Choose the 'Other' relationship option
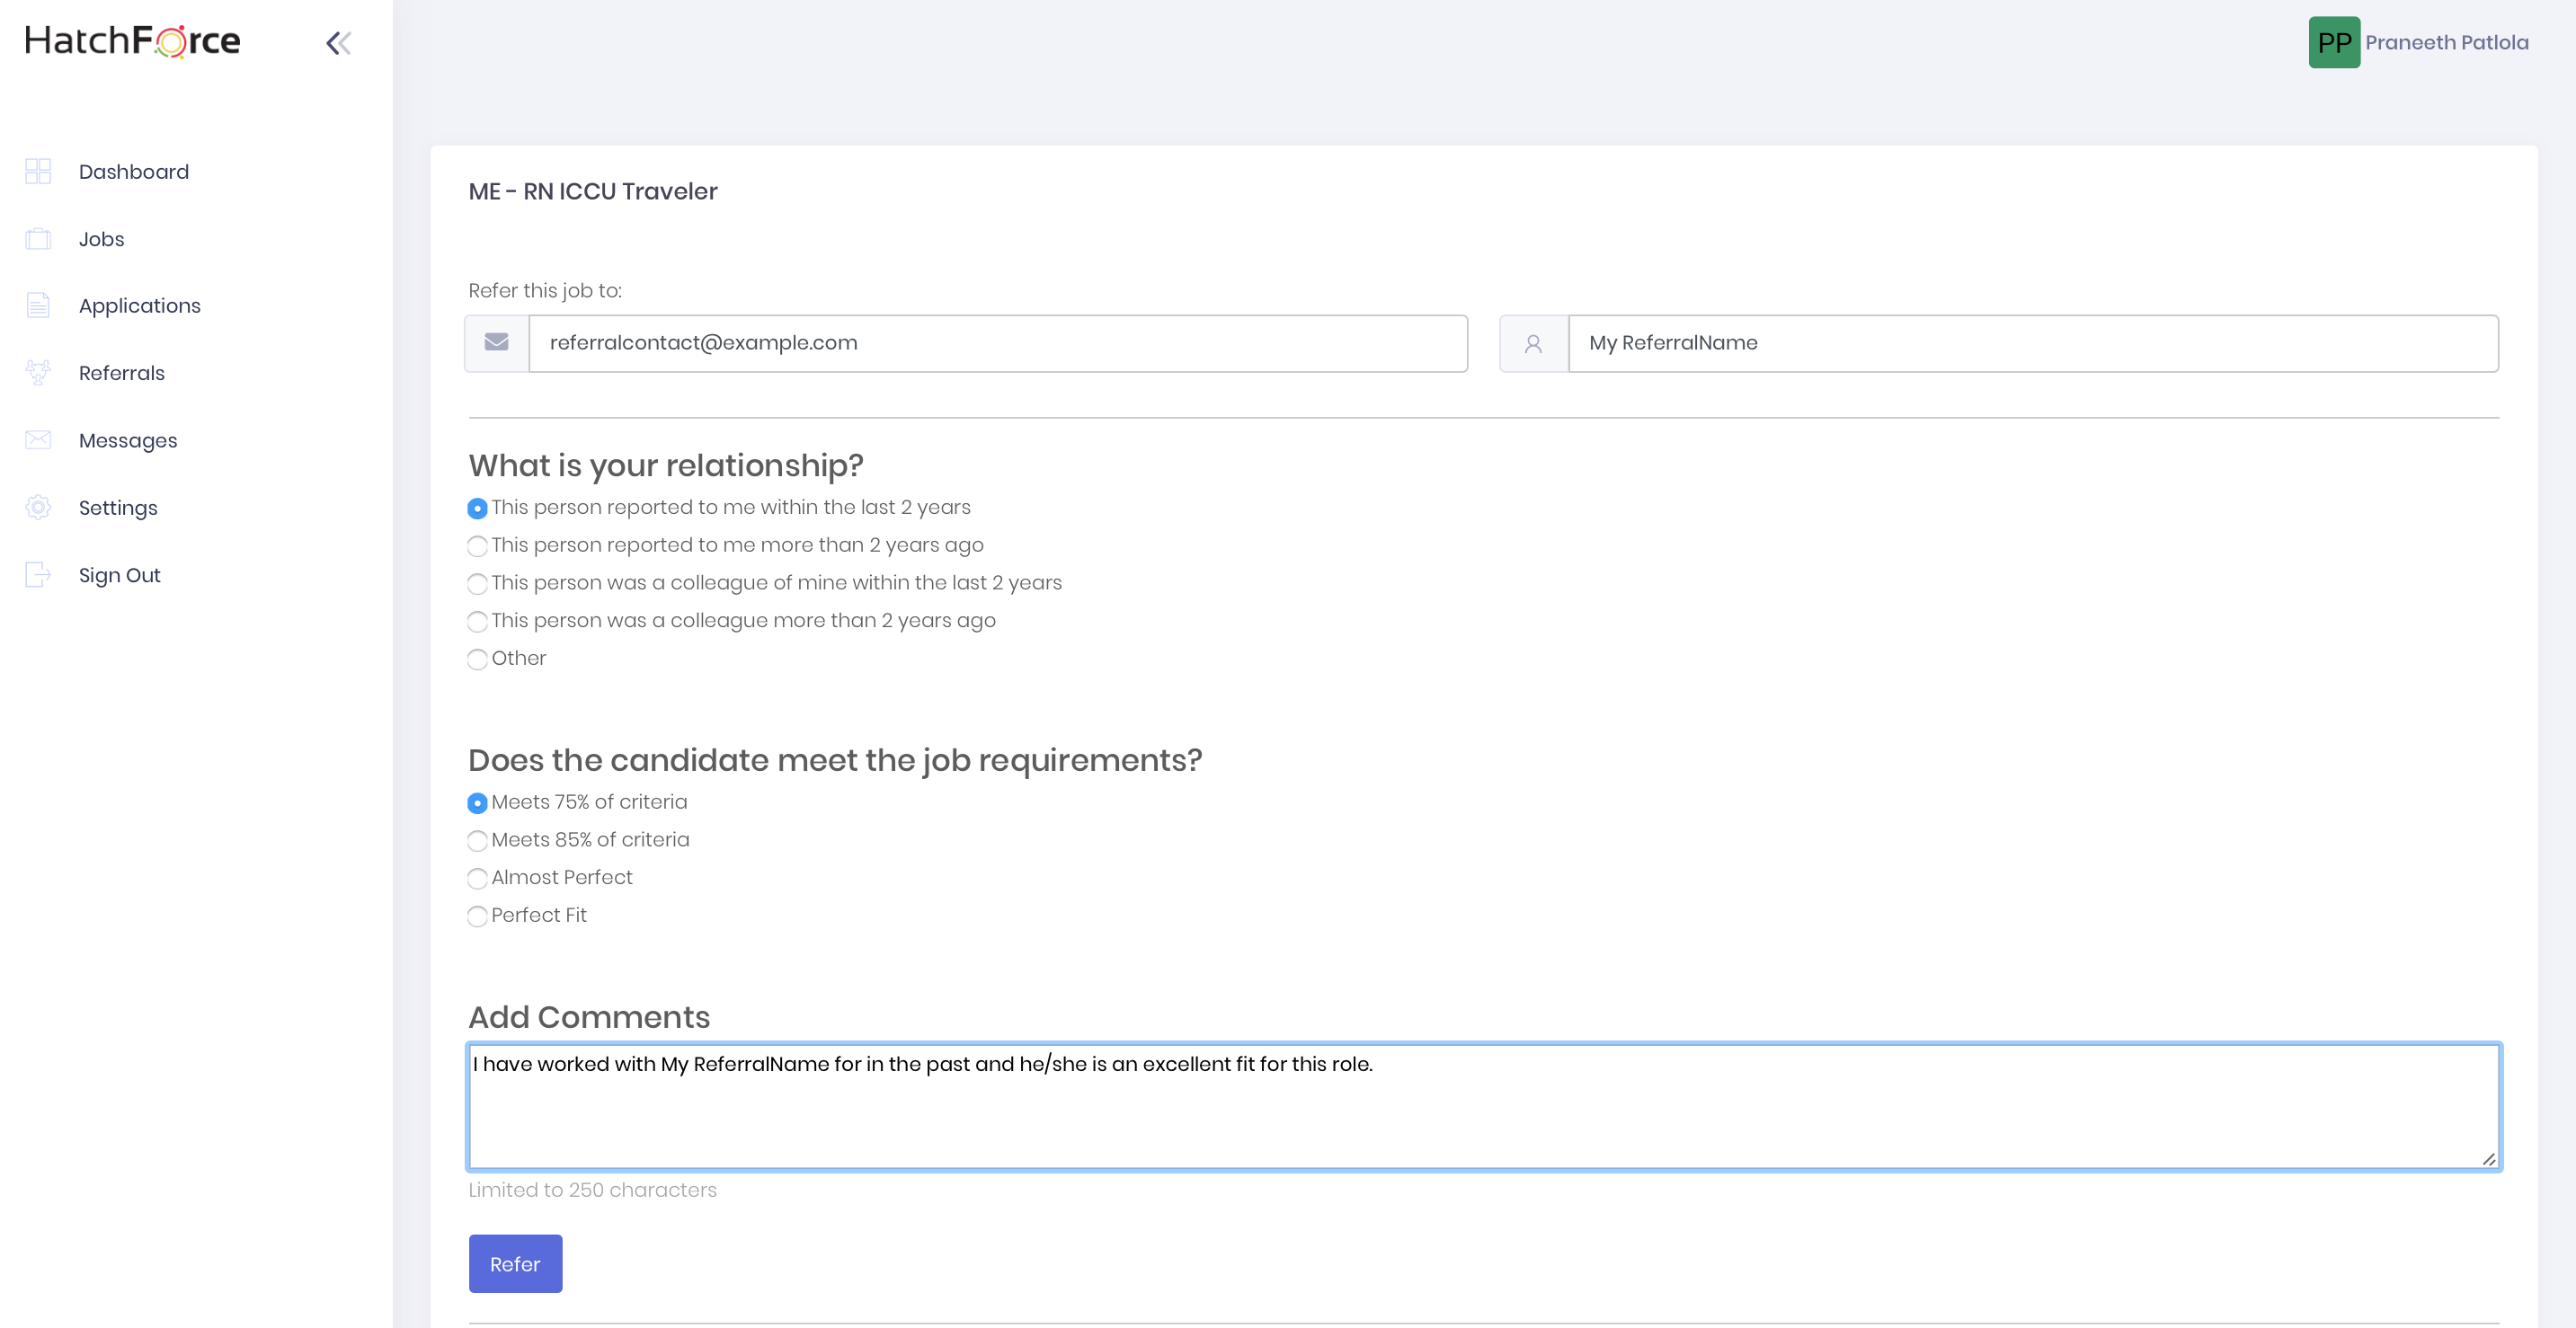Viewport: 2576px width, 1328px height. pos(477,659)
